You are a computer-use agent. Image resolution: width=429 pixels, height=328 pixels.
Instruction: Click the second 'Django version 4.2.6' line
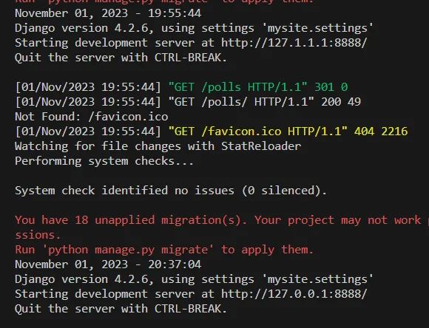[x=195, y=279]
